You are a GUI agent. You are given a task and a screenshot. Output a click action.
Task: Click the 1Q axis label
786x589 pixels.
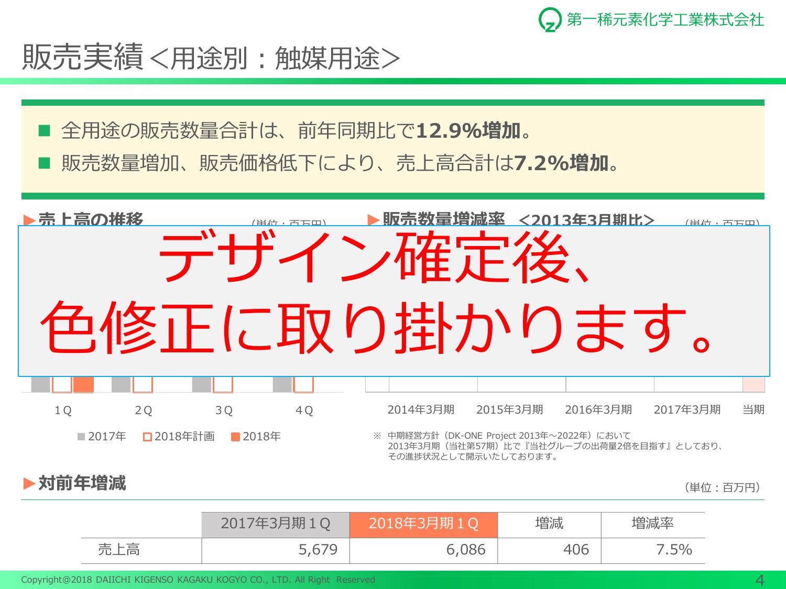(63, 410)
